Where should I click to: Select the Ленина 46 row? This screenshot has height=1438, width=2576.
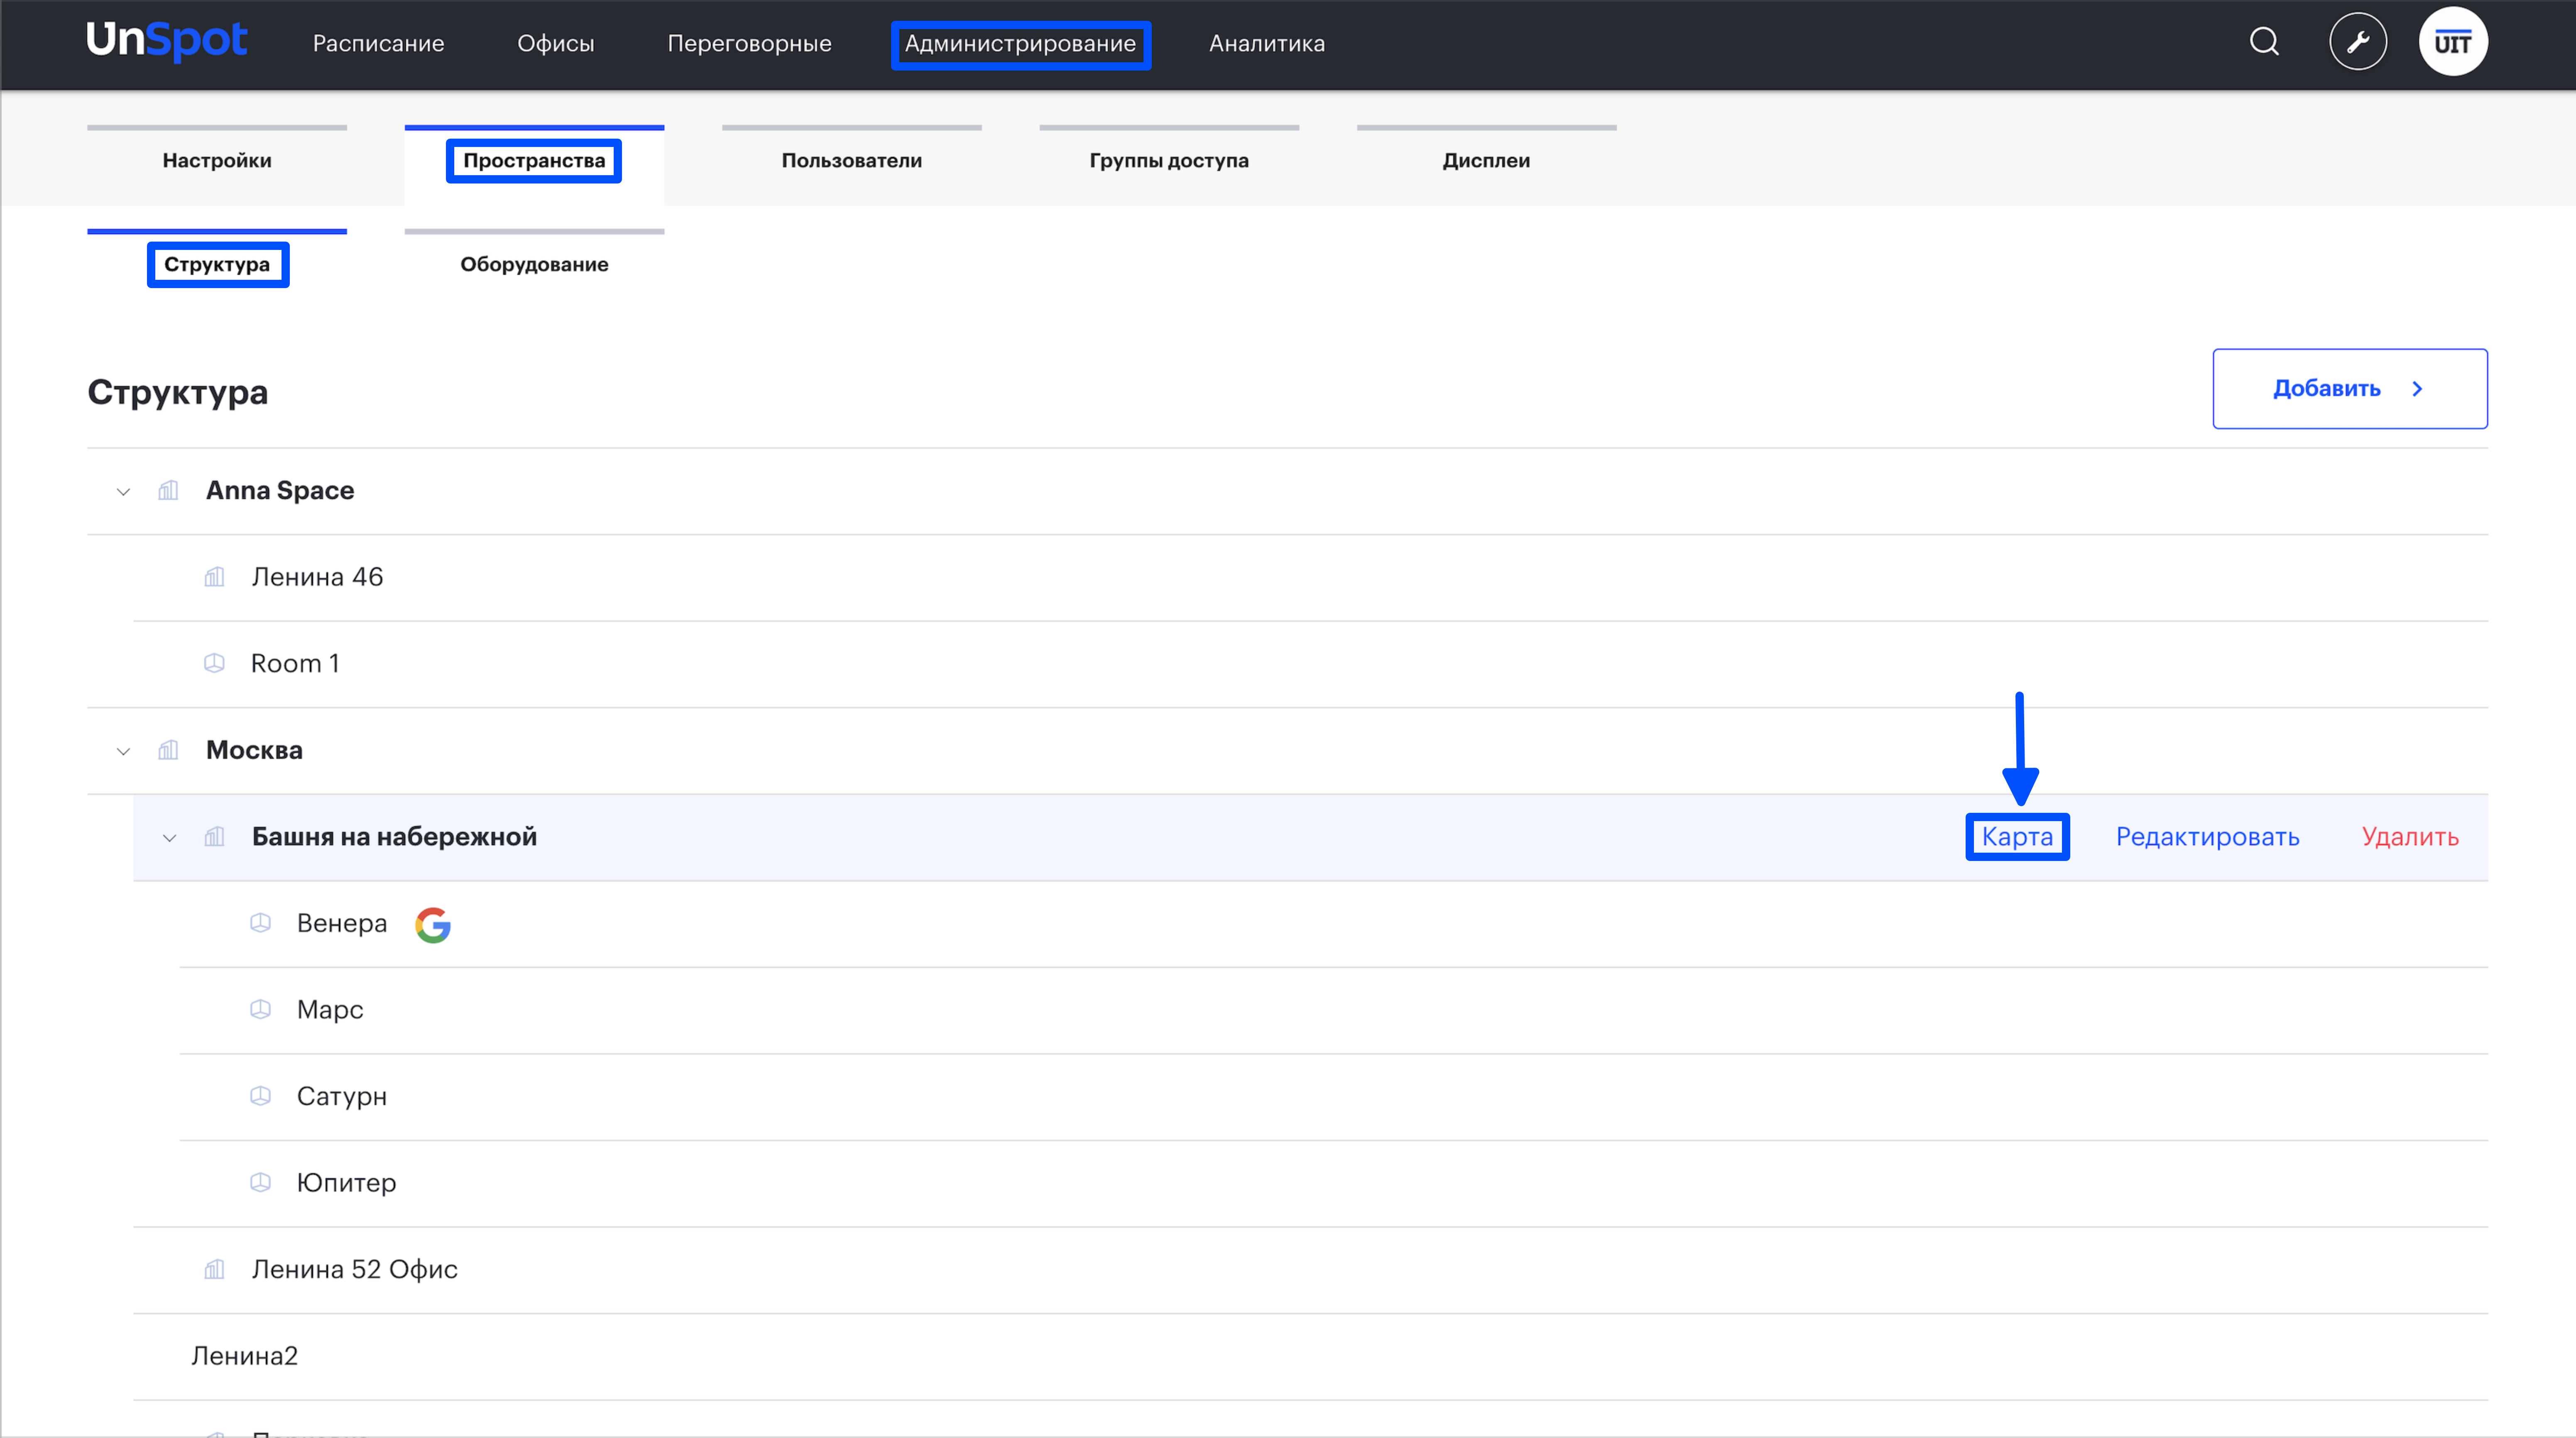[x=1310, y=578]
